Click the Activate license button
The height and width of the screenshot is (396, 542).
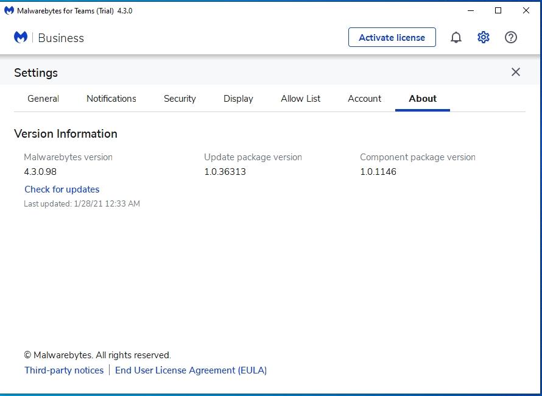click(392, 37)
